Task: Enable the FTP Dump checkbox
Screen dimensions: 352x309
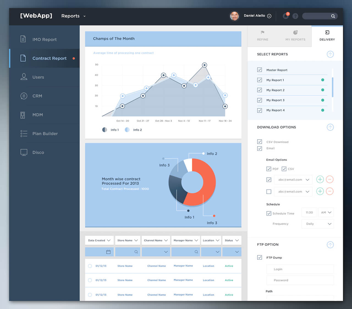Action: (260, 257)
